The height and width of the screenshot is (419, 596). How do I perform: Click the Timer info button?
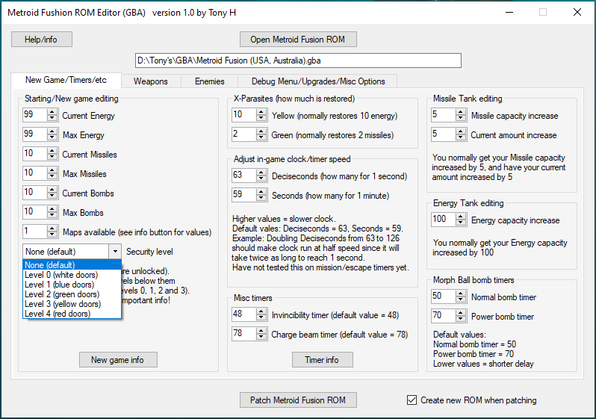[x=322, y=360]
